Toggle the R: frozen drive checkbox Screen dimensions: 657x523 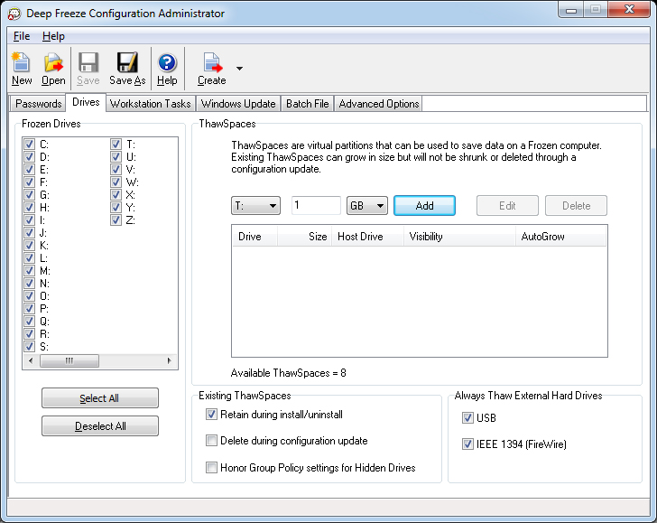coord(29,334)
